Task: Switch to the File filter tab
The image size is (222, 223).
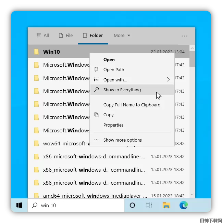Action: click(66, 36)
